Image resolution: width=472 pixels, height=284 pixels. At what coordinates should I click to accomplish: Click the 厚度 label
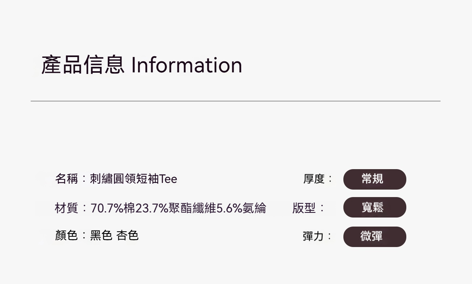tap(313, 179)
